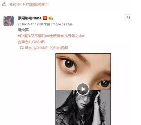Image resolution: width=141 pixels, height=125 pixels.
Task: Click the thumbs-up like icon
Action: 4,4
